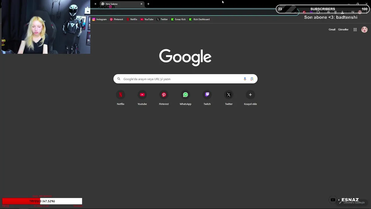Screen dimensions: 371x209
Task: Open the Google account avatar on page
Action: (364, 30)
